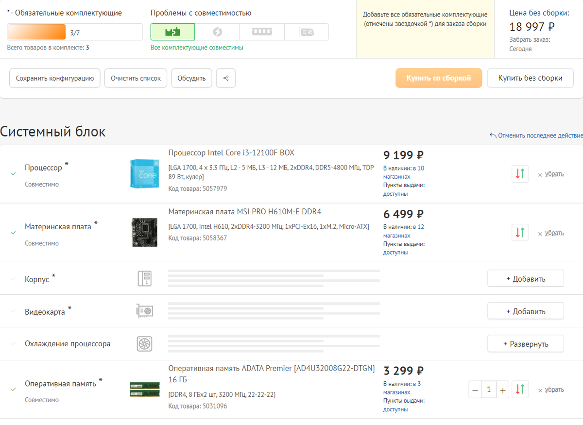Show the 10 stores with processor in stock
This screenshot has width=583, height=425.
point(404,172)
